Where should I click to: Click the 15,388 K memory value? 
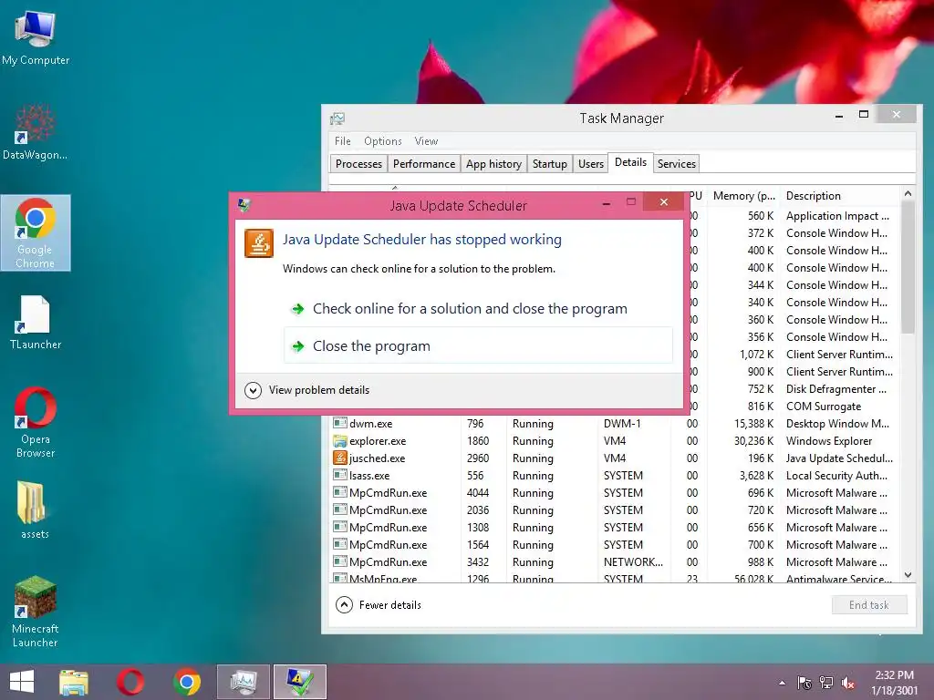pyautogui.click(x=753, y=424)
